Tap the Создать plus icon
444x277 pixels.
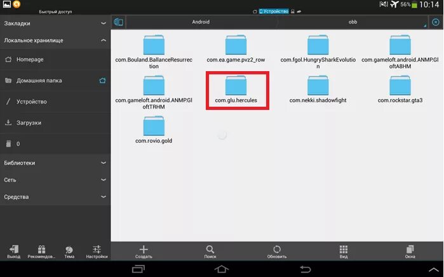[144, 251]
